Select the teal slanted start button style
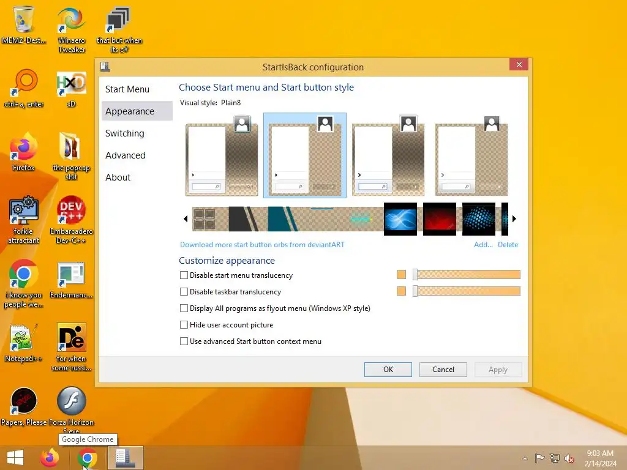 tap(283, 219)
